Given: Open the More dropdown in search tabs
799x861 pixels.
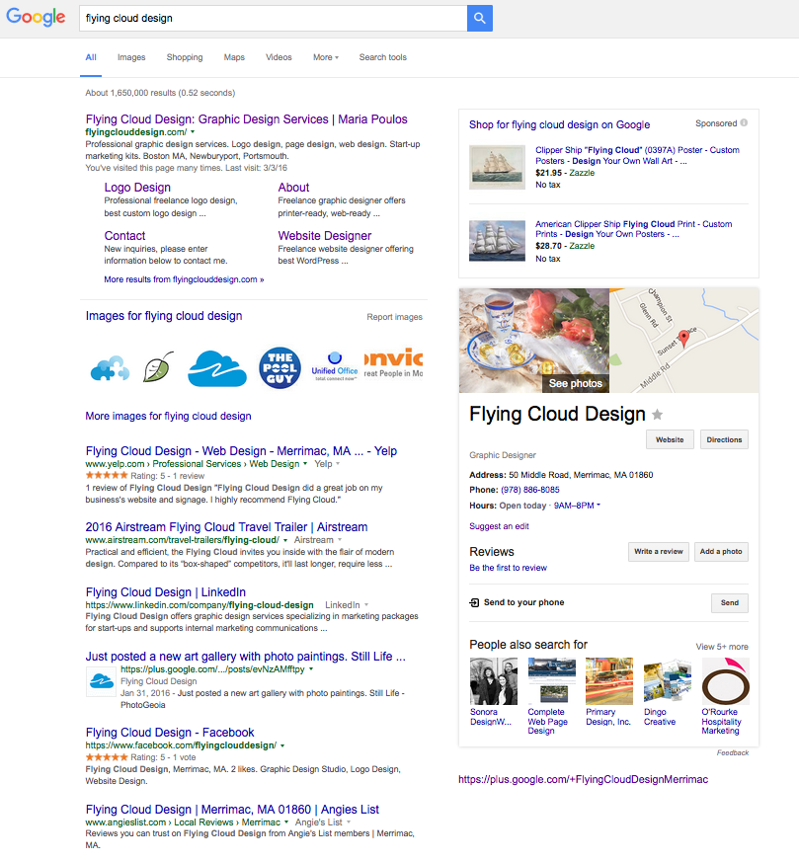Looking at the screenshot, I should coord(326,57).
